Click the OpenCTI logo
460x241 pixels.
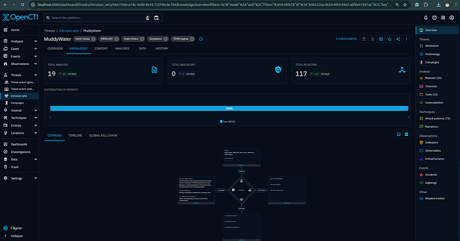[20, 17]
